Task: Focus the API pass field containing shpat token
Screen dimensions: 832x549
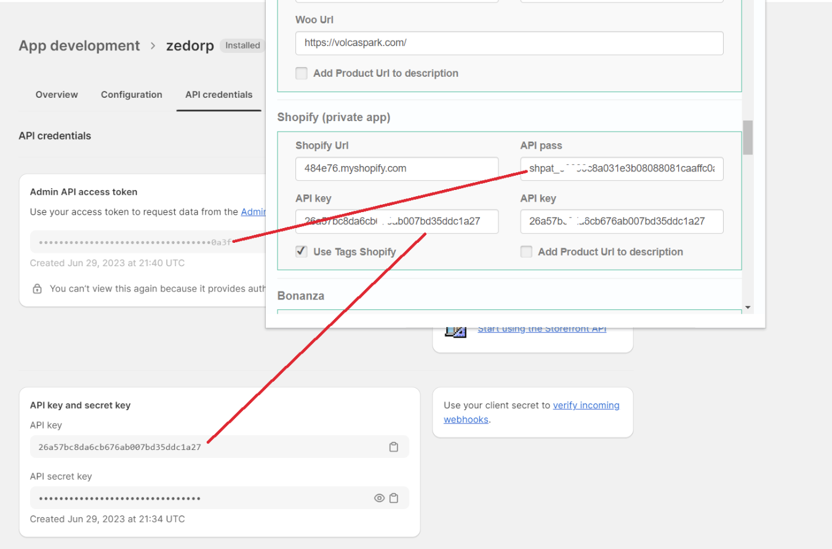Action: [x=622, y=168]
